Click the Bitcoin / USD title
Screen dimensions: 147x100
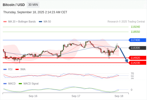(x=14, y=5)
